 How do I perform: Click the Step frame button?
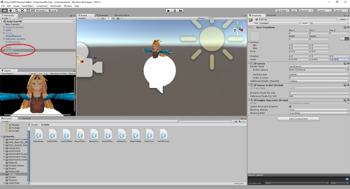[180, 11]
